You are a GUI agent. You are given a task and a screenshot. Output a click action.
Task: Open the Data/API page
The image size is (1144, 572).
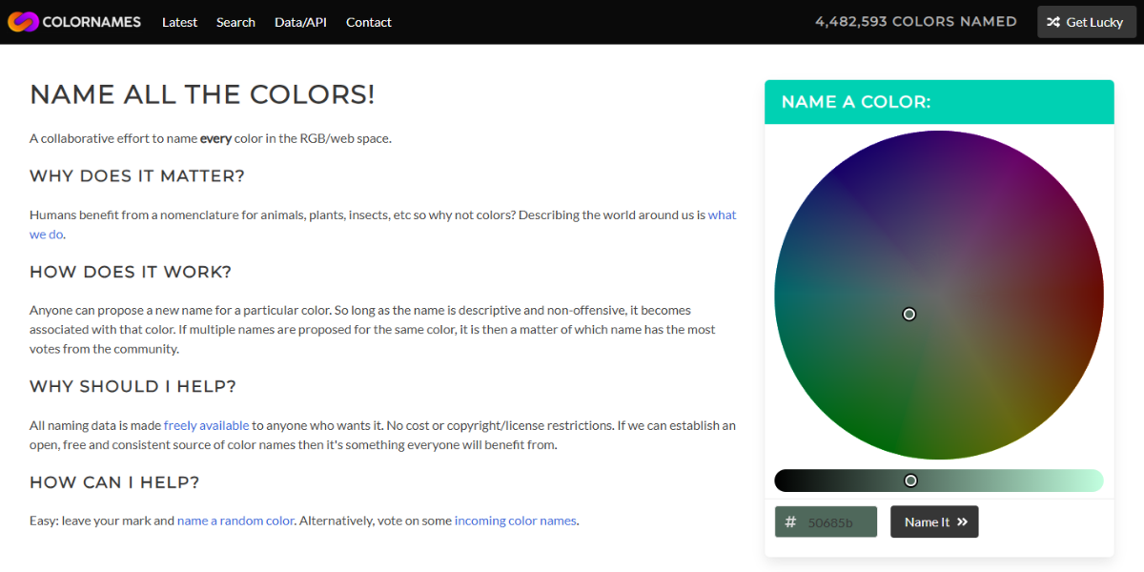(300, 22)
